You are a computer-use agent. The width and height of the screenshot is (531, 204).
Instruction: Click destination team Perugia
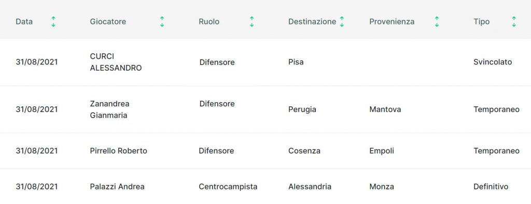(302, 110)
